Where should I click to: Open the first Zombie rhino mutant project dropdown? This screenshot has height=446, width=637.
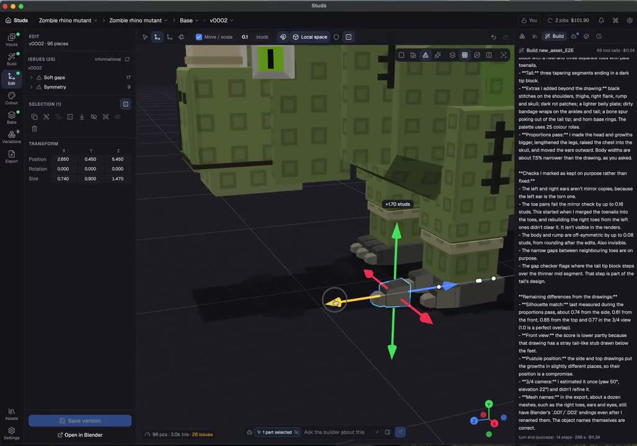(x=68, y=20)
